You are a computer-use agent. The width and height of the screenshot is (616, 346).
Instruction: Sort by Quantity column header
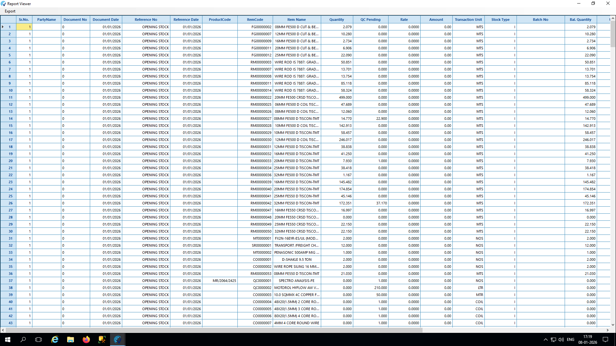(x=337, y=20)
